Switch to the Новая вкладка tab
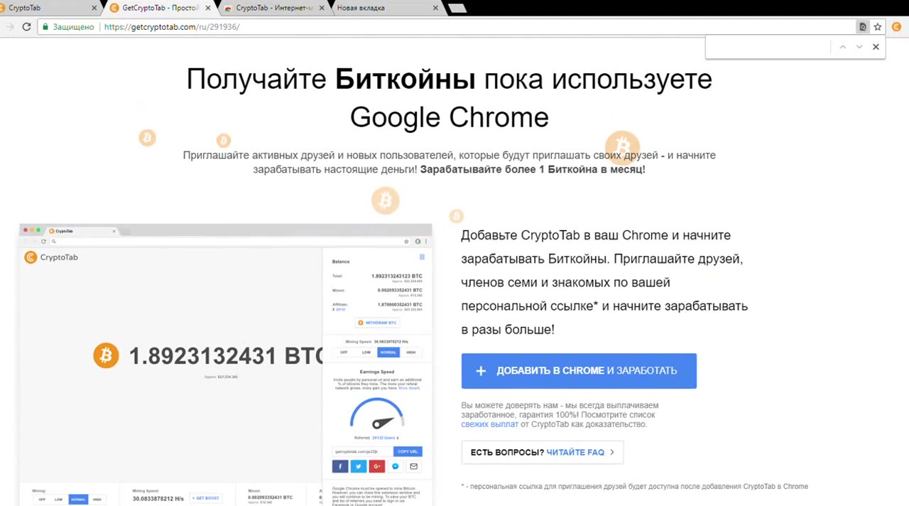Viewport: 909px width, 506px height. click(x=376, y=9)
